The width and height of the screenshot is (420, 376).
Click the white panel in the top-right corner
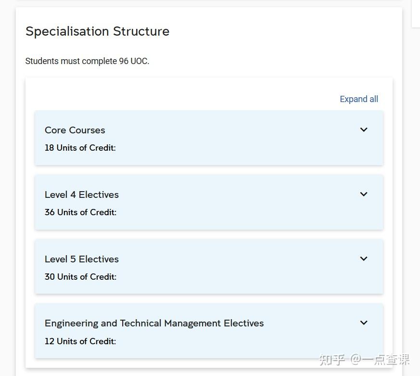[x=416, y=13]
